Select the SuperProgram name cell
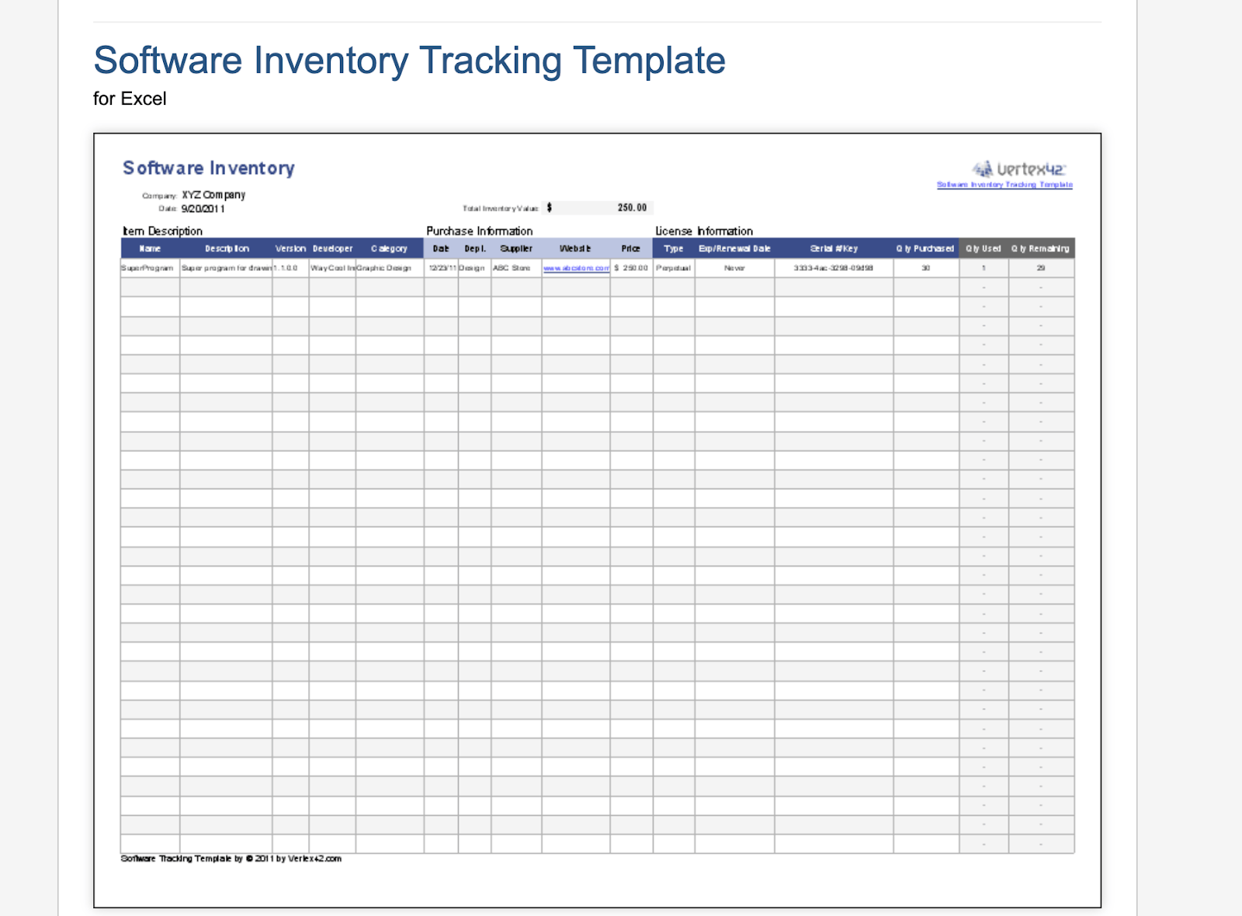This screenshot has height=916, width=1242. [x=150, y=268]
